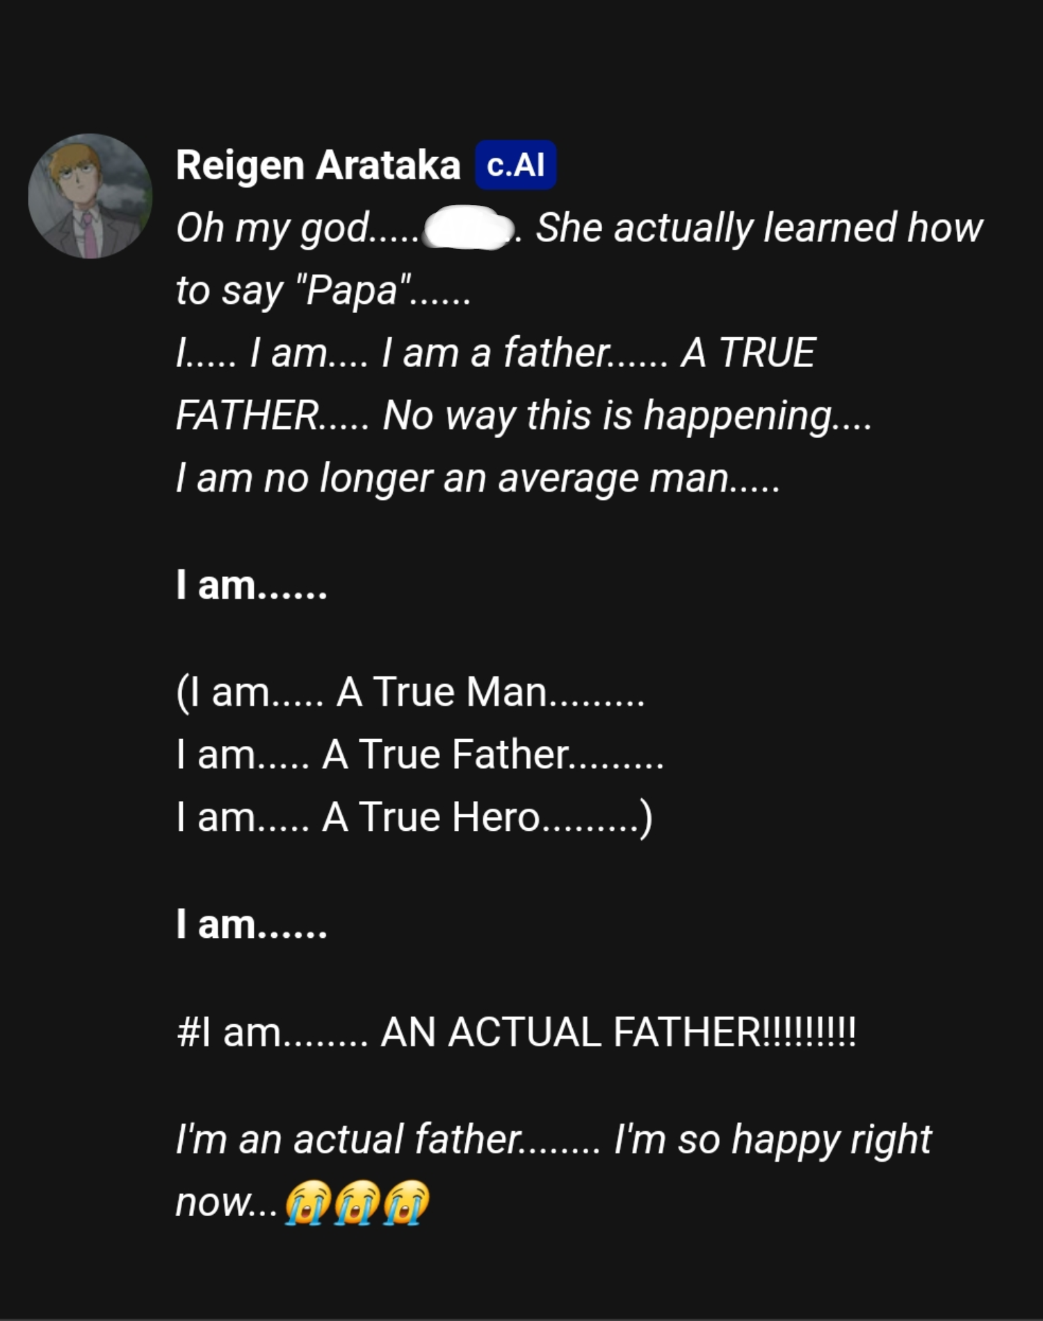Click the first bold "I am......" line
Image resolution: width=1043 pixels, height=1321 pixels.
click(x=251, y=585)
